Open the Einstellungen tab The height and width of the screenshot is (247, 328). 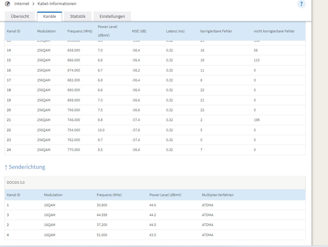pos(112,16)
